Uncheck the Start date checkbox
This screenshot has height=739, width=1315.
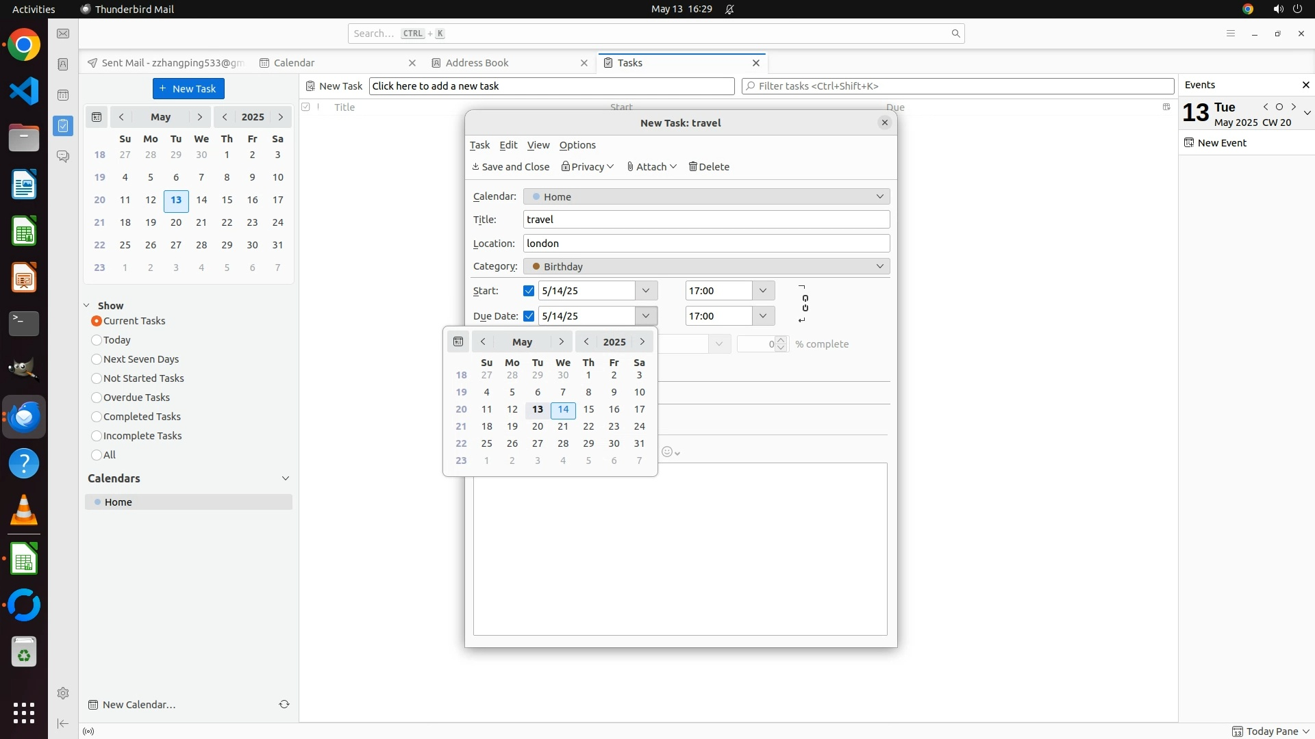click(x=529, y=291)
